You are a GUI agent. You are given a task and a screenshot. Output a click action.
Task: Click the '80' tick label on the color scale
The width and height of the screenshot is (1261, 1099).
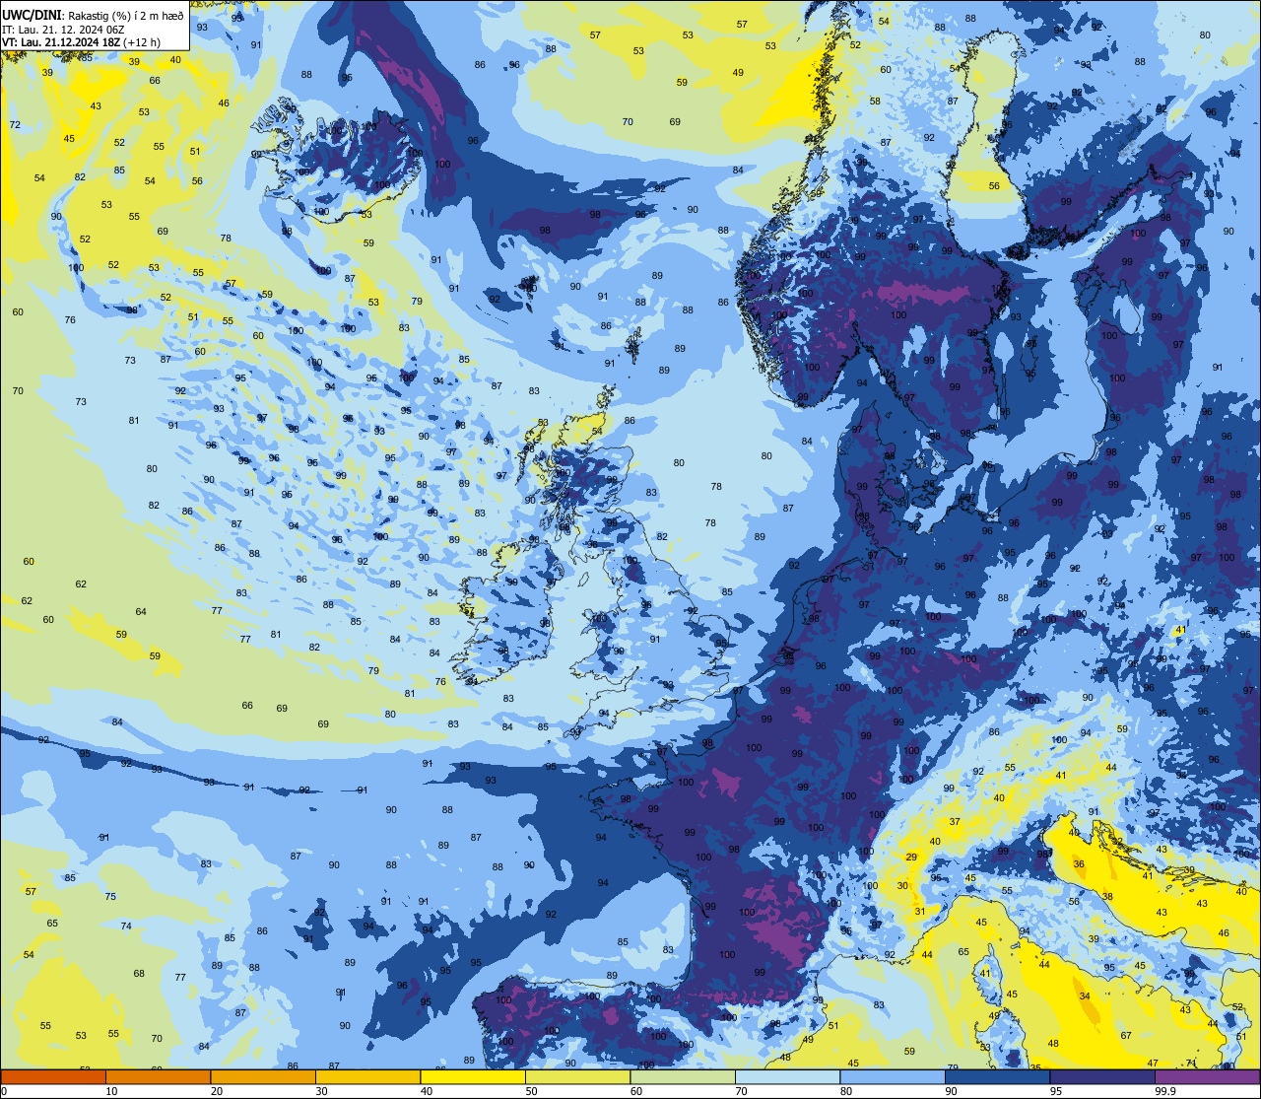point(848,1091)
